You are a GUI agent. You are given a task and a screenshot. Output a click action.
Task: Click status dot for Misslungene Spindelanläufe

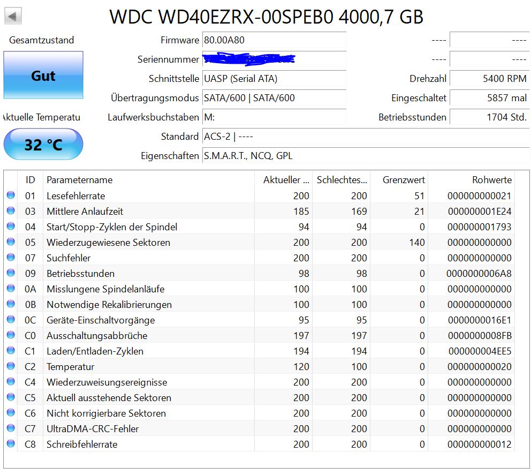point(11,288)
